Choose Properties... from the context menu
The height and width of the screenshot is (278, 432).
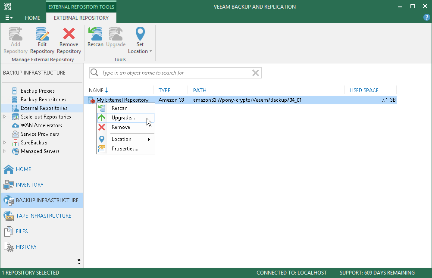click(x=125, y=149)
